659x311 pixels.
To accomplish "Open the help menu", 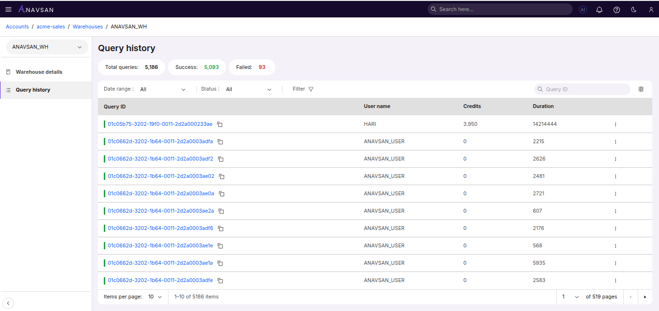I will [617, 9].
